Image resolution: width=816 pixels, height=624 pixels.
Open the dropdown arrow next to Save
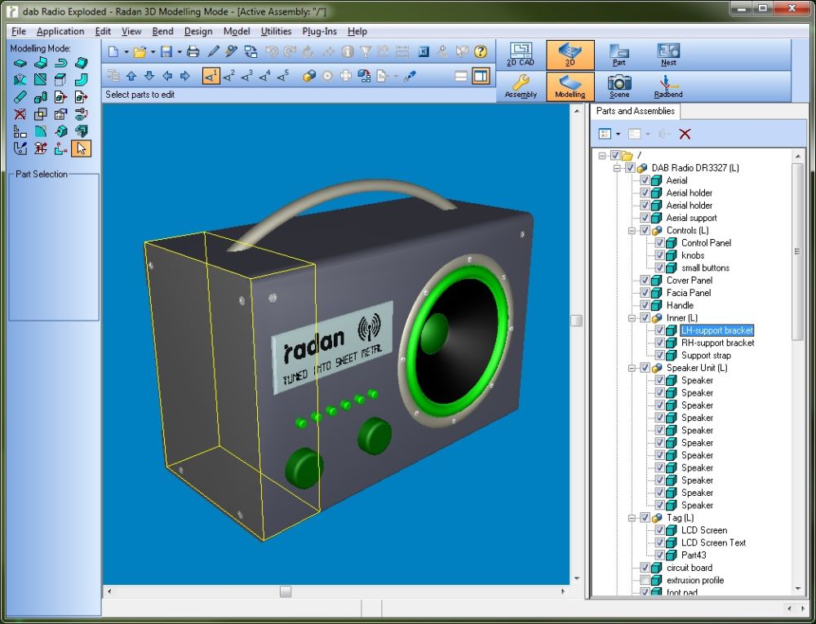(179, 51)
